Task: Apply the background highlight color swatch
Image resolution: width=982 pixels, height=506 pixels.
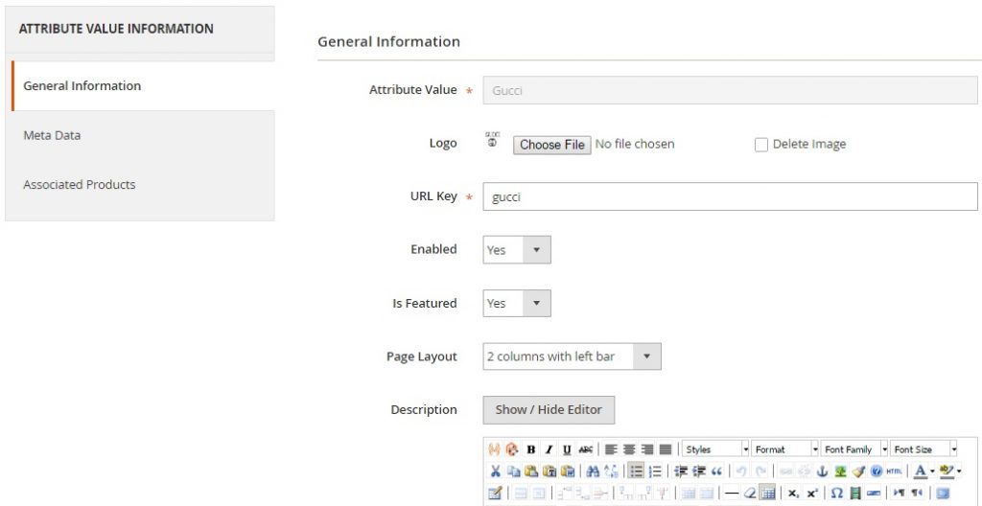Action: tap(947, 471)
